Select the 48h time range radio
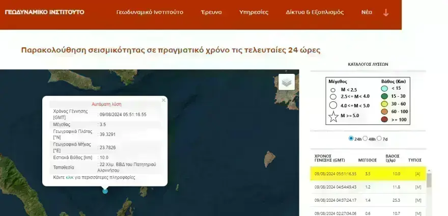448x216 pixels. (365, 139)
